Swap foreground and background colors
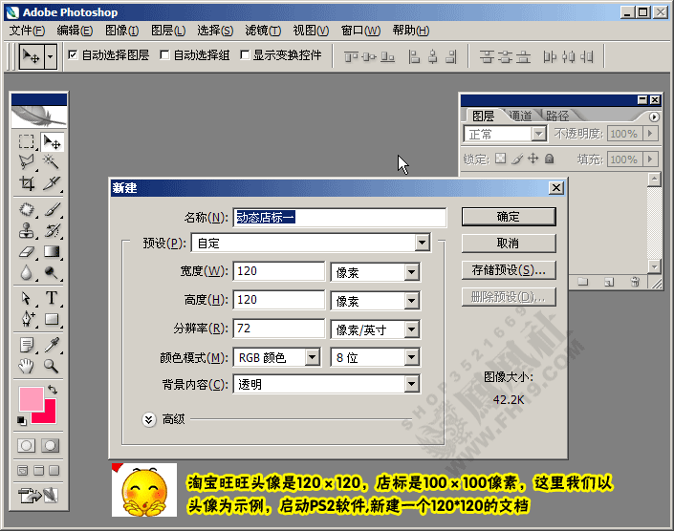Viewport: 674px width, 531px height. pyautogui.click(x=53, y=390)
